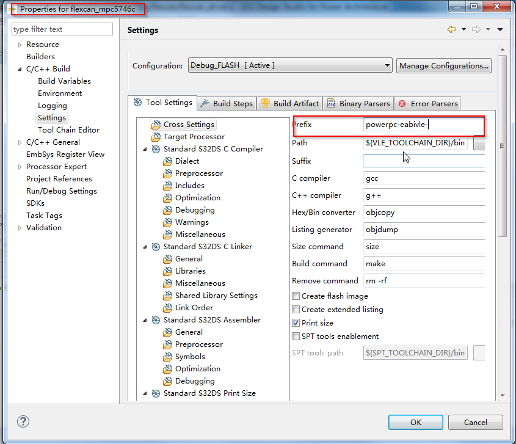516x444 pixels.
Task: Click the Cross Settings folder icon
Action: point(156,125)
